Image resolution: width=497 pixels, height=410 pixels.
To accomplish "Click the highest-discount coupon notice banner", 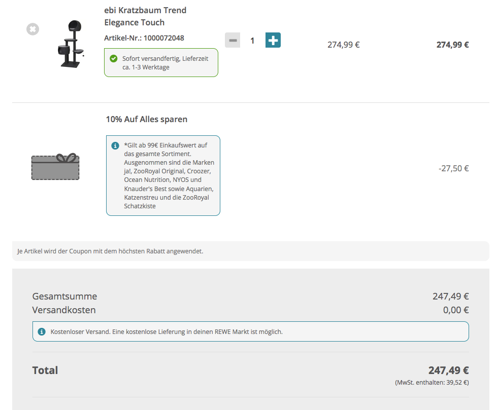I will tap(250, 251).
